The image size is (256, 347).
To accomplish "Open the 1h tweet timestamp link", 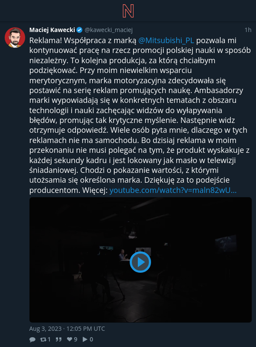I will pyautogui.click(x=248, y=30).
